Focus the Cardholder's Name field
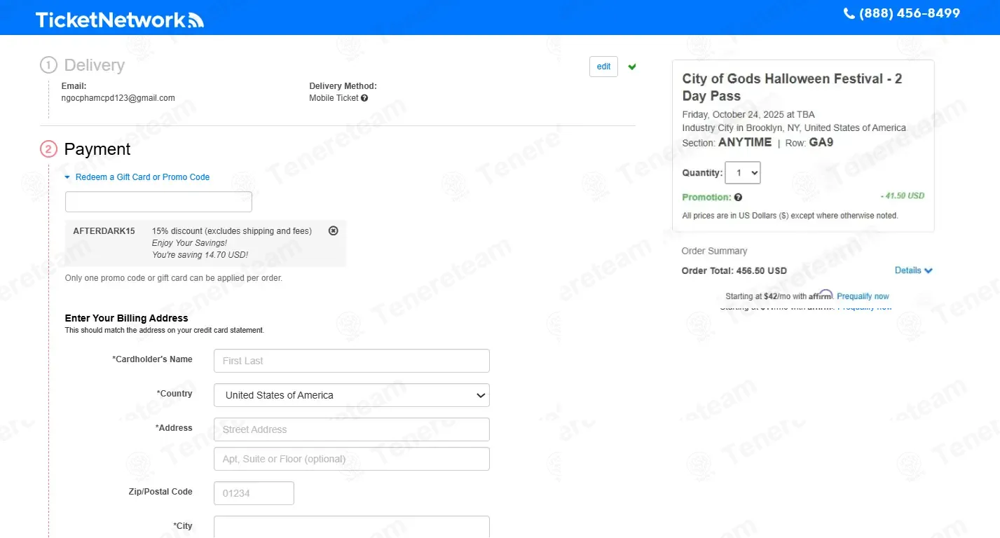The height and width of the screenshot is (538, 1000). tap(352, 361)
